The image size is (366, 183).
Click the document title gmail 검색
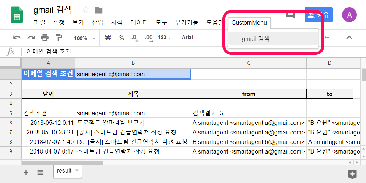pyautogui.click(x=53, y=10)
